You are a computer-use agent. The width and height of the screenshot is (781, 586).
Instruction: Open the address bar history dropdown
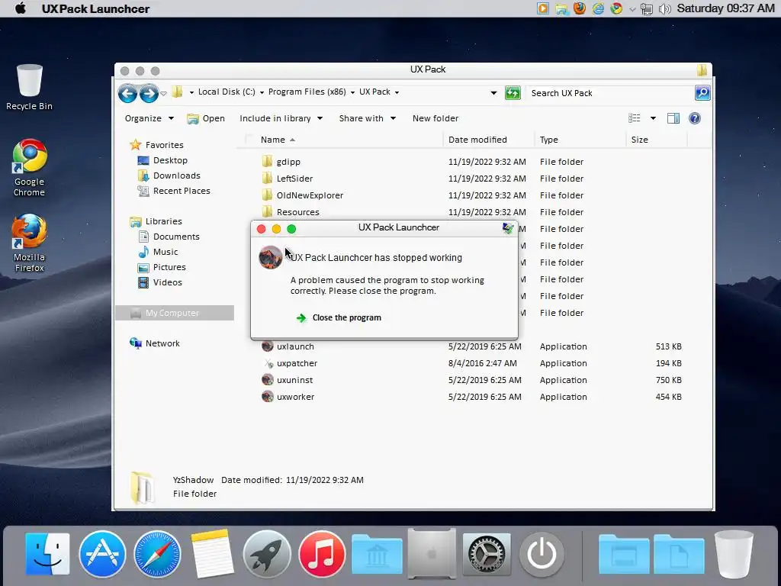(x=493, y=92)
